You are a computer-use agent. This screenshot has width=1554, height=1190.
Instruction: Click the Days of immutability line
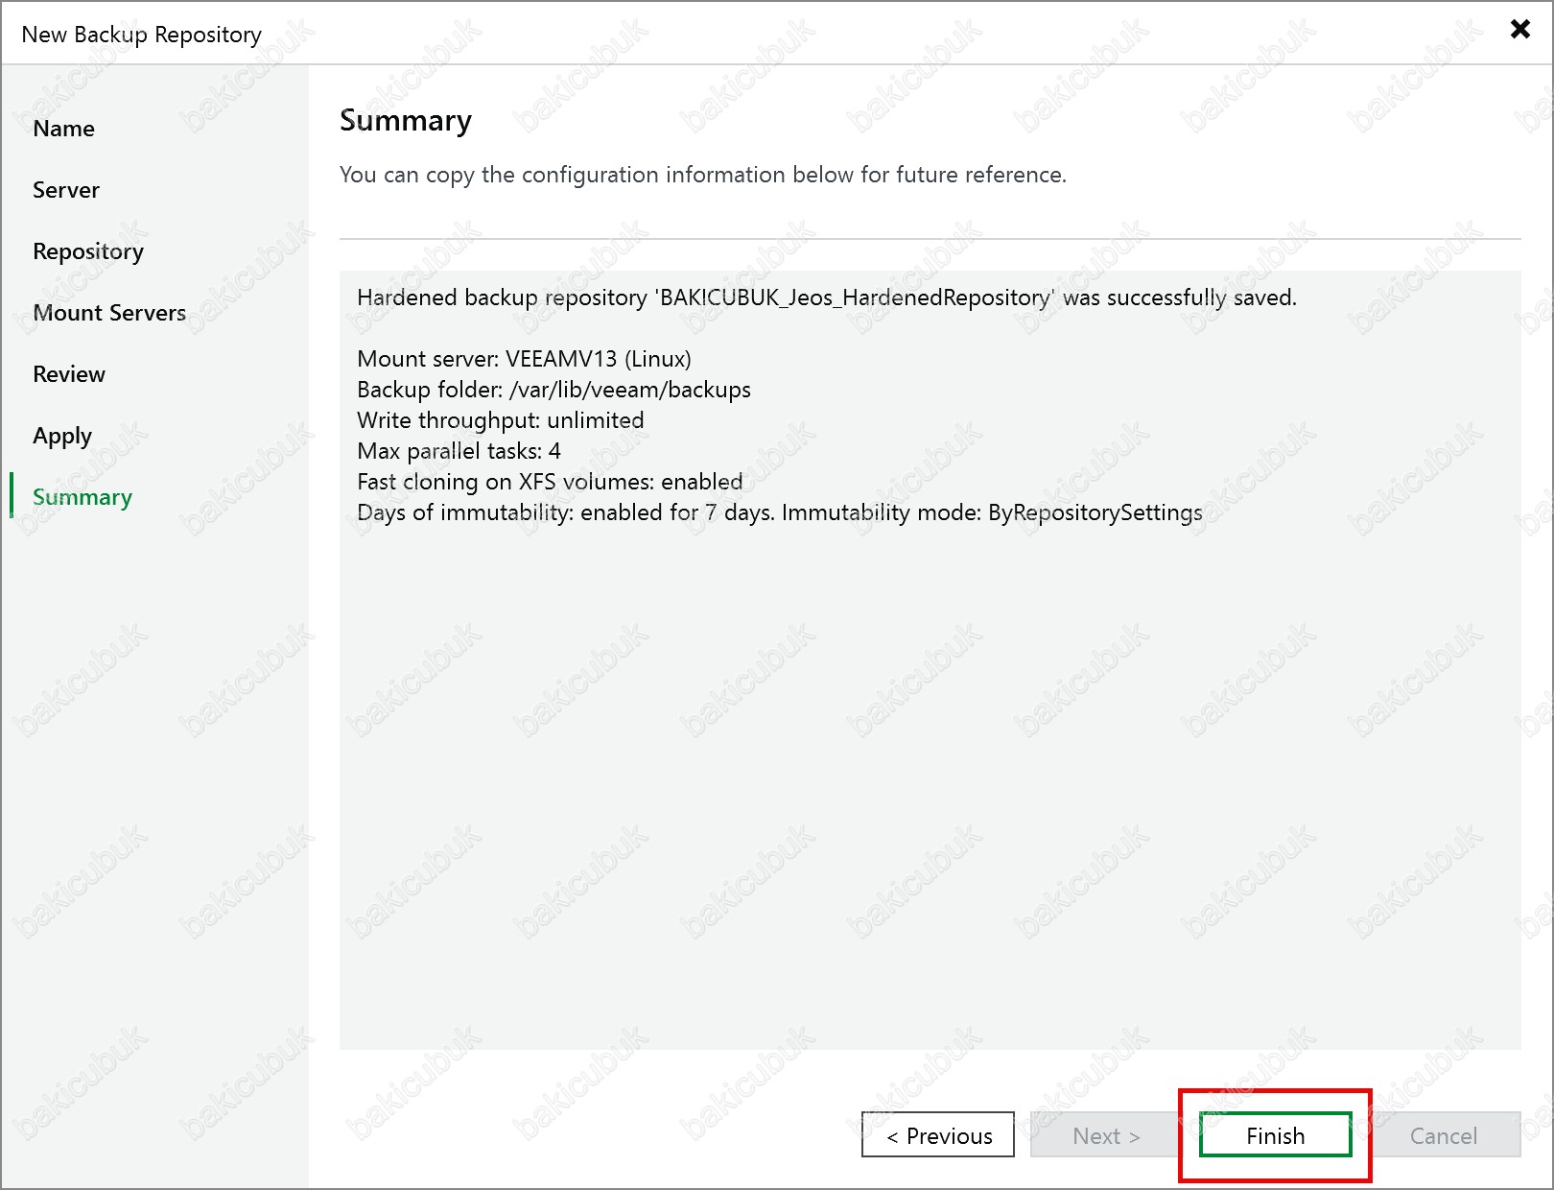point(779,512)
